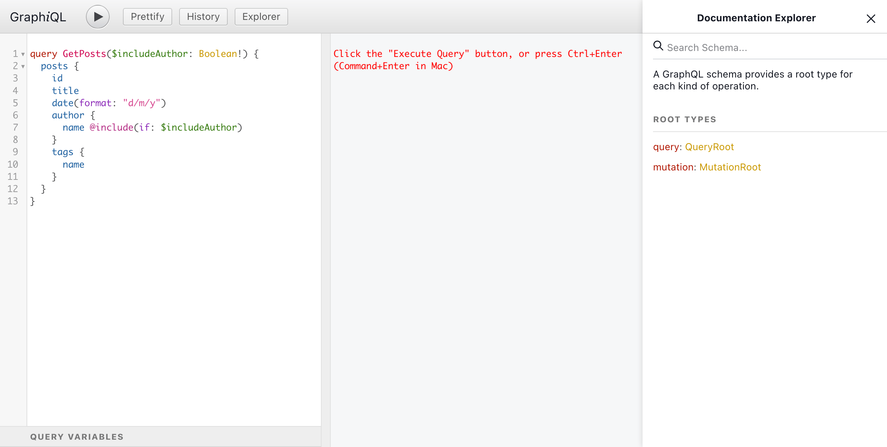Click the Schema search input field
Image resolution: width=887 pixels, height=447 pixels.
click(768, 47)
